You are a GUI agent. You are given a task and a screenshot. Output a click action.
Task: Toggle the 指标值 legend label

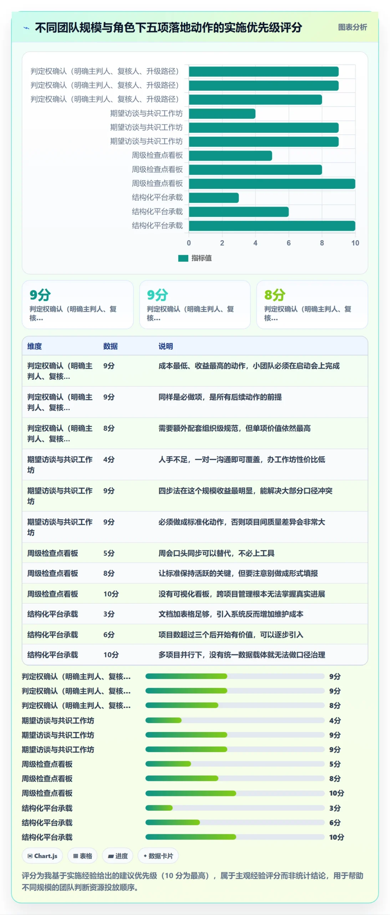[201, 258]
